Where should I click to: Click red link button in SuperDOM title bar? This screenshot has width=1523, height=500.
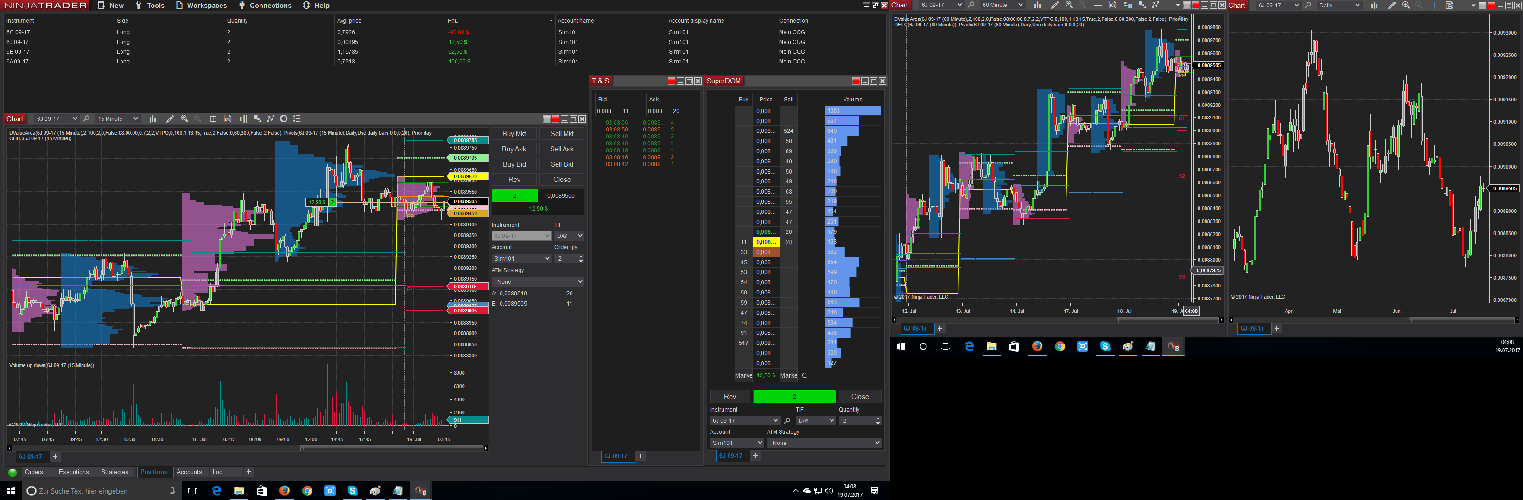(856, 81)
